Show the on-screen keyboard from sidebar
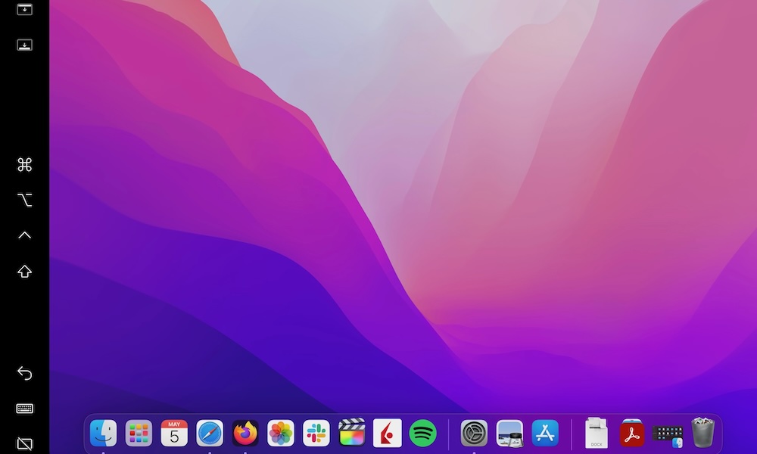Screen dimensions: 757x454 (24, 409)
